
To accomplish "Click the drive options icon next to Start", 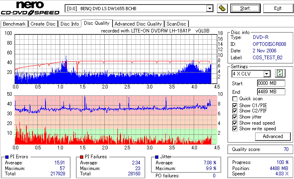I will [222, 8].
